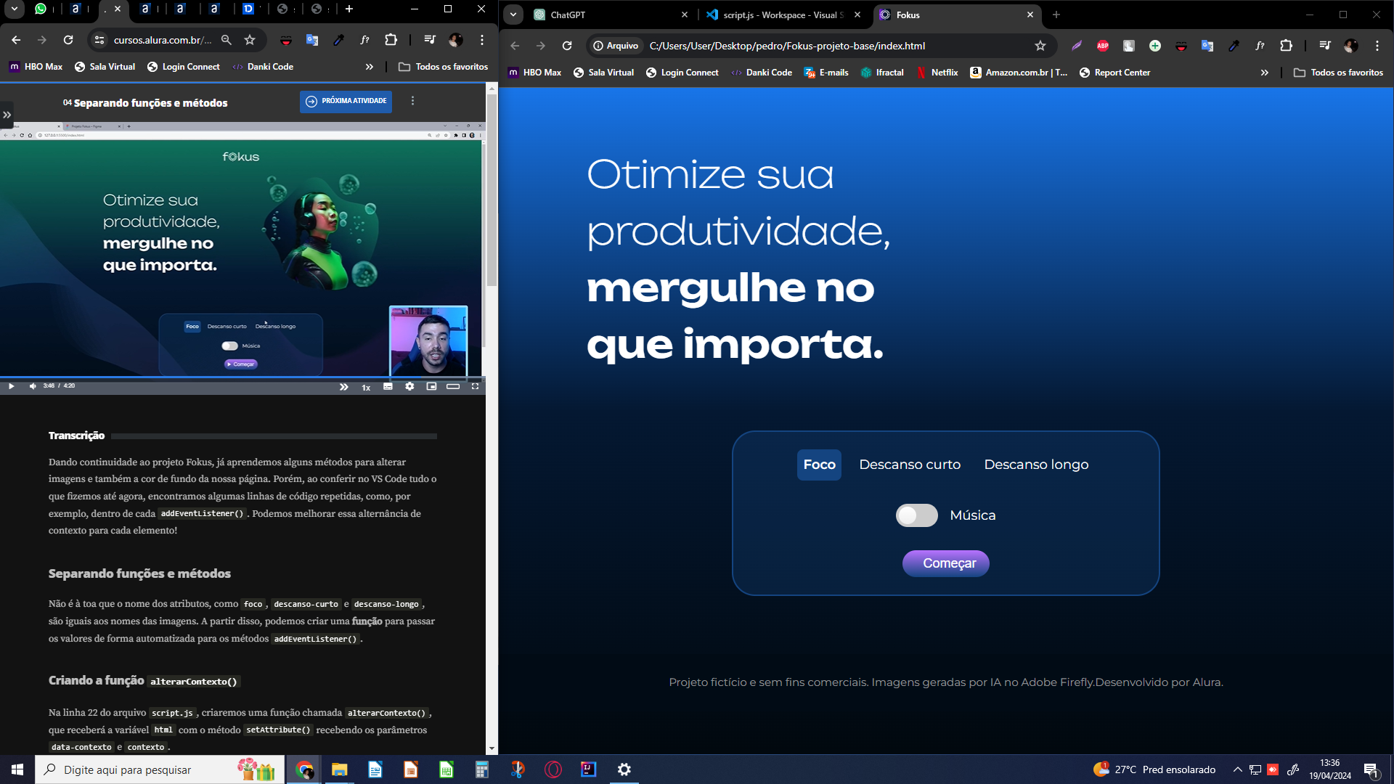Open video player settings gear
The height and width of the screenshot is (784, 1394).
(409, 386)
